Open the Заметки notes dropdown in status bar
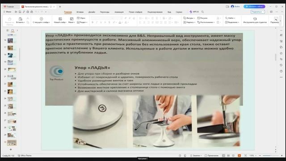 pos(196,156)
